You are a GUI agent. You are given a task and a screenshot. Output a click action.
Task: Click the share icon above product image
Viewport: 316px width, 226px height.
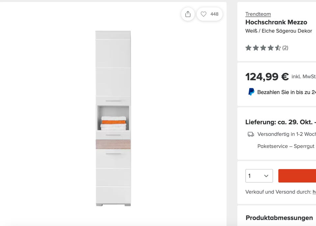188,14
